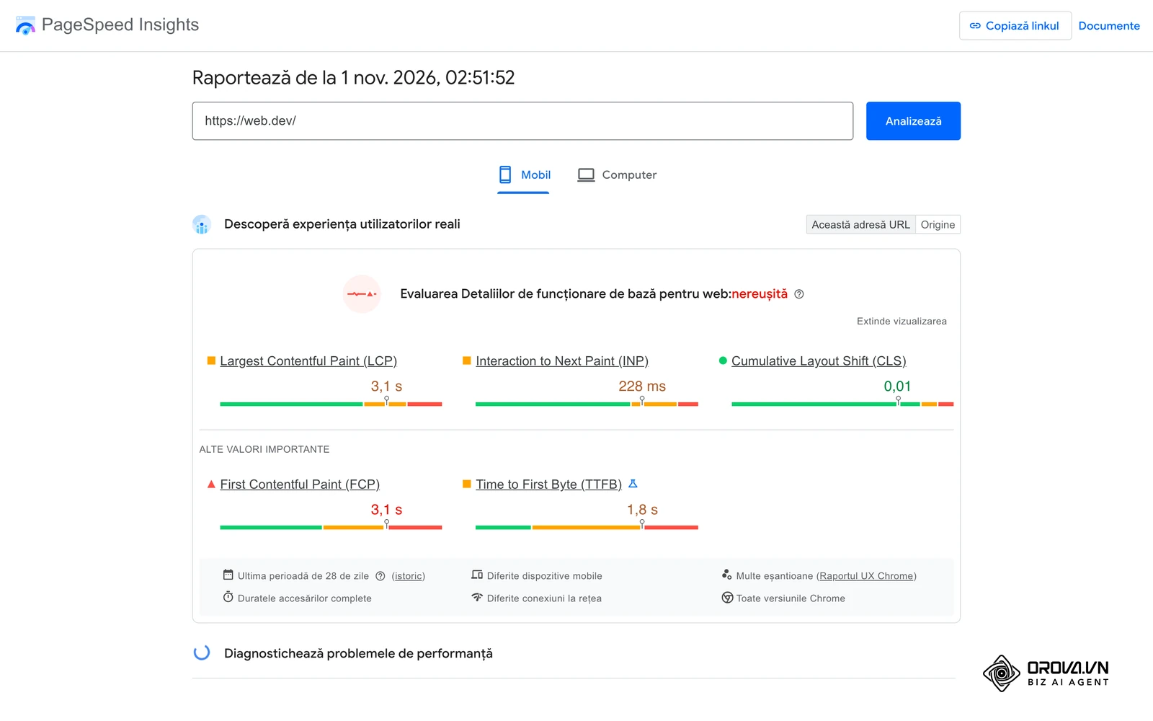Click the Diagnostichează problemele de performanță heading
This screenshot has height=721, width=1153.
point(358,653)
